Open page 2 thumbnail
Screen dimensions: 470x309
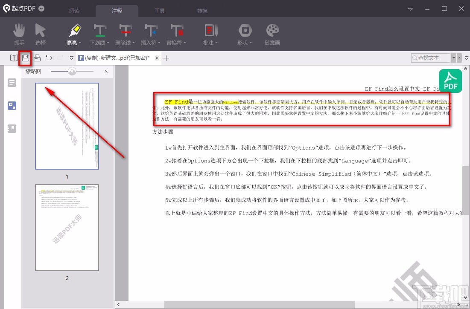point(67,228)
